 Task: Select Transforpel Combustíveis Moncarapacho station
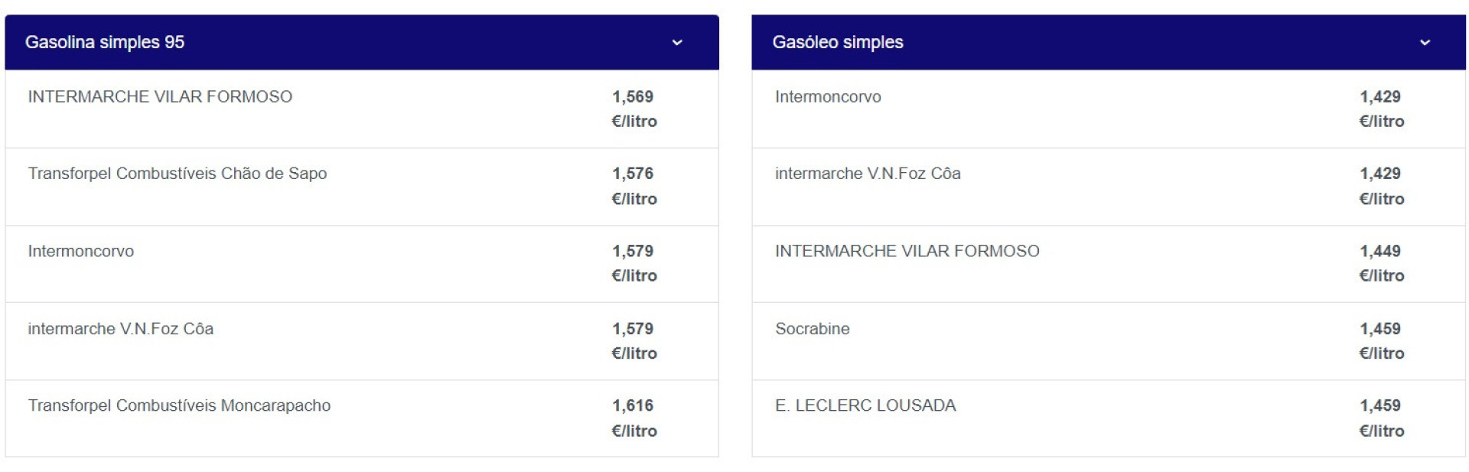coord(179,405)
